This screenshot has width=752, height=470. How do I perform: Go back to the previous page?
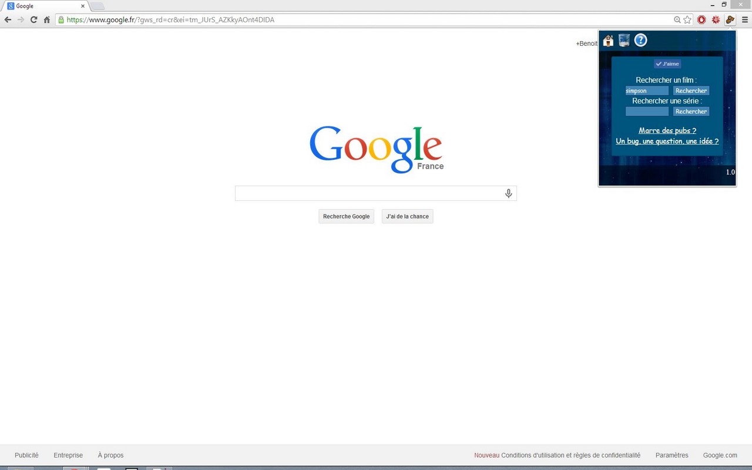[8, 19]
